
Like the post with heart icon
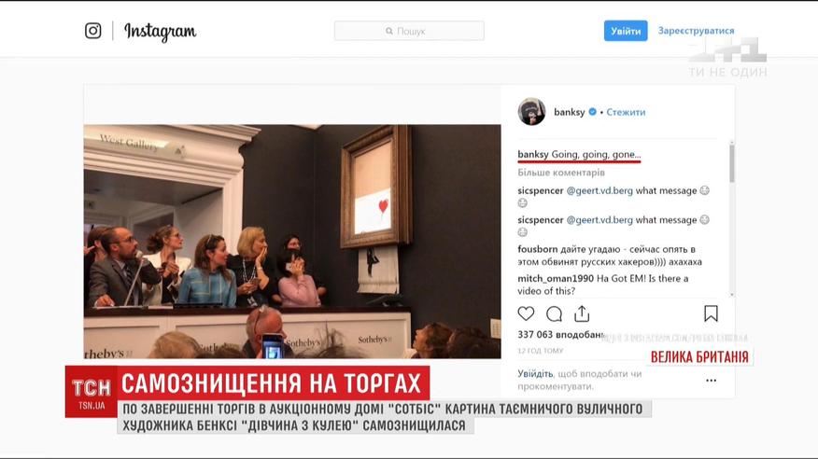tap(526, 313)
